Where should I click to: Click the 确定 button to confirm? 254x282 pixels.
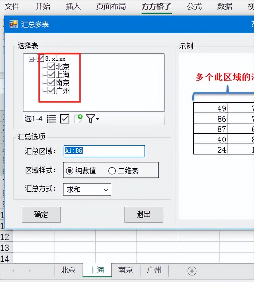tap(41, 215)
